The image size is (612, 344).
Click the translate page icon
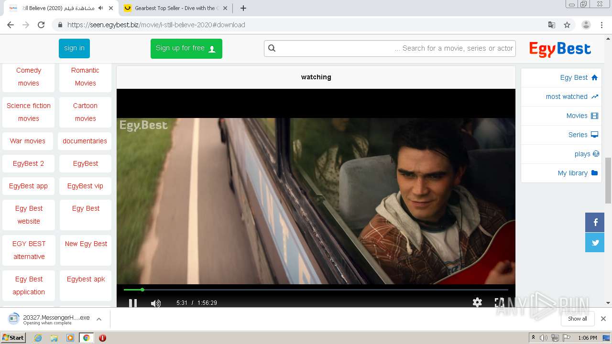551,25
